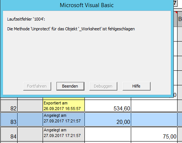182x143 pixels.
Task: Click the Beenden button in the dialog
Action: click(70, 86)
